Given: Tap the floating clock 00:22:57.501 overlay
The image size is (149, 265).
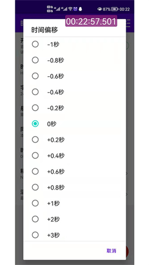Looking at the screenshot, I should coord(91,21).
